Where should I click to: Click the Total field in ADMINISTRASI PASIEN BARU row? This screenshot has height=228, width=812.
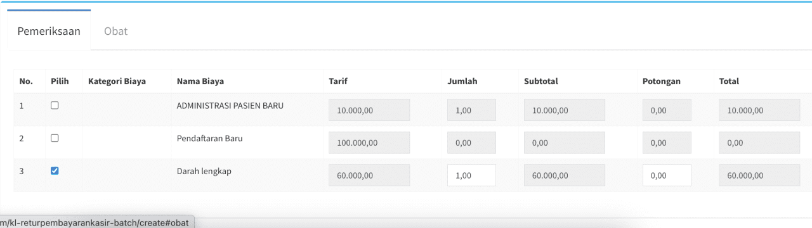click(x=759, y=110)
